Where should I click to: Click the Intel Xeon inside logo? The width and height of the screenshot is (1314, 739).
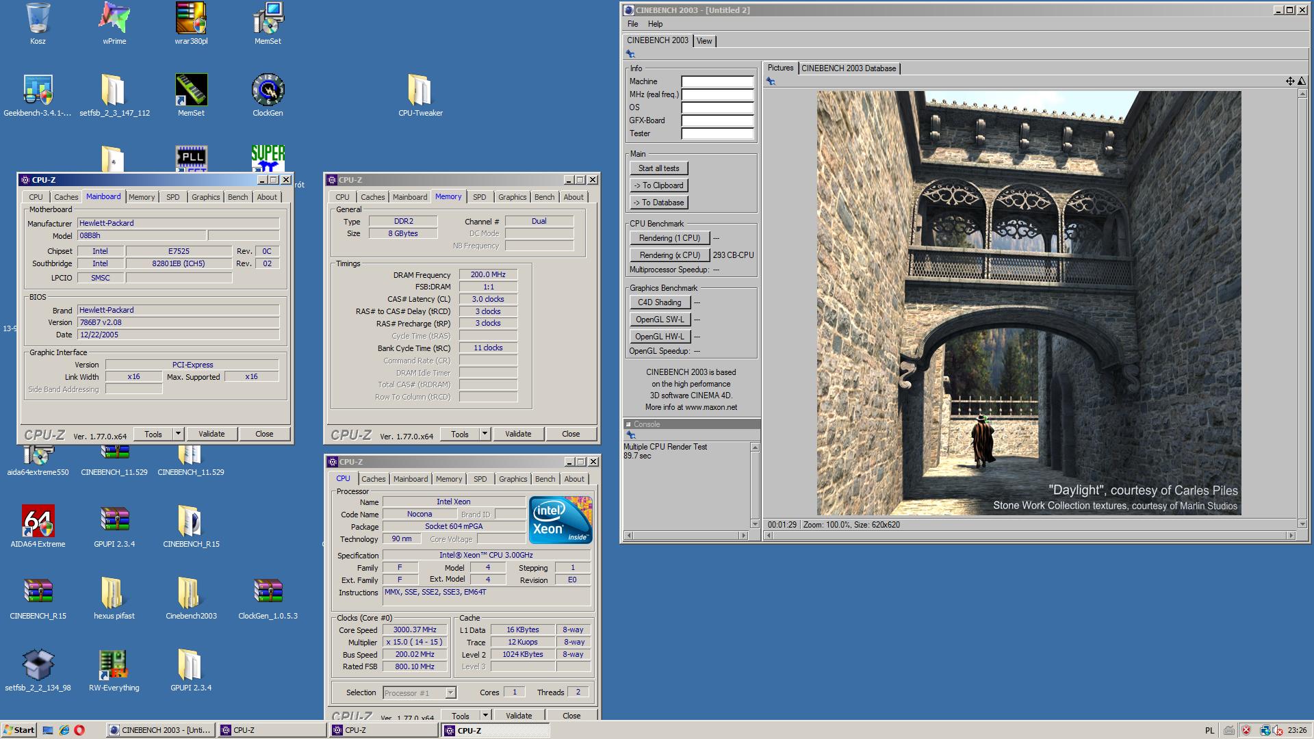561,521
